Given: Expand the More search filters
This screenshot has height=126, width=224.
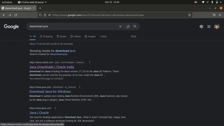Looking at the screenshot, I should 103,36.
